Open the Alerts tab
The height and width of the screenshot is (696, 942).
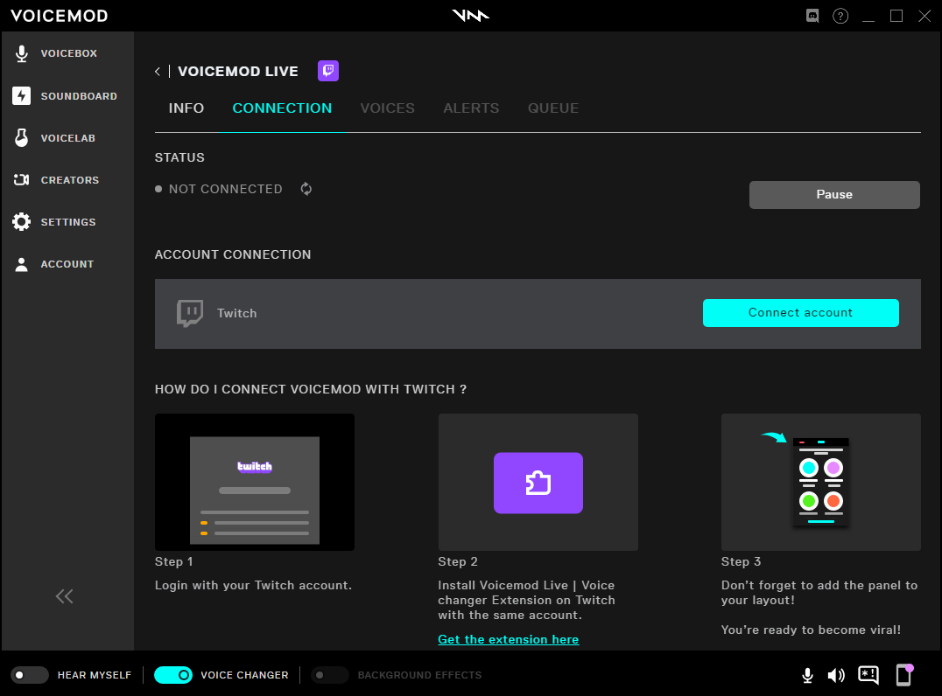pyautogui.click(x=472, y=108)
